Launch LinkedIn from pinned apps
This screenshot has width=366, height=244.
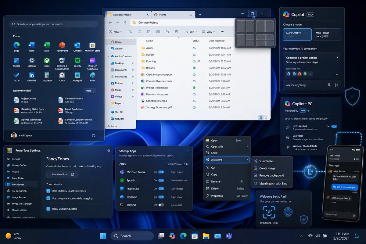pos(32,77)
